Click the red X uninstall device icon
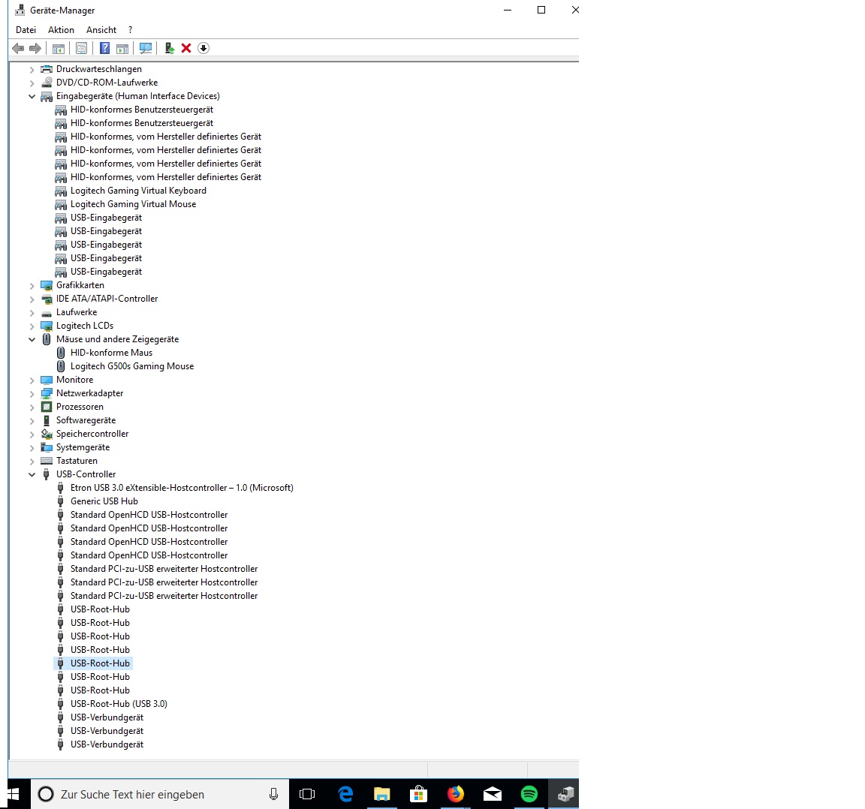The width and height of the screenshot is (865, 809). [186, 49]
